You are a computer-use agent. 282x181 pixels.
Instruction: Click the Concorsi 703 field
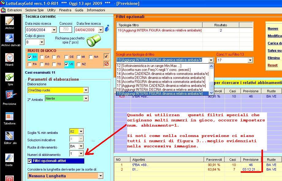66,29
